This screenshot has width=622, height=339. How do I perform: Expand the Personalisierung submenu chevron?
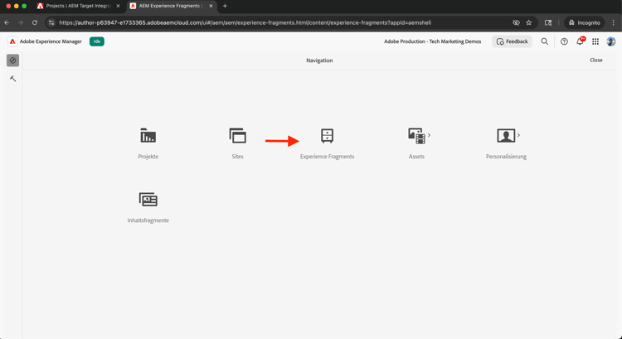click(518, 135)
